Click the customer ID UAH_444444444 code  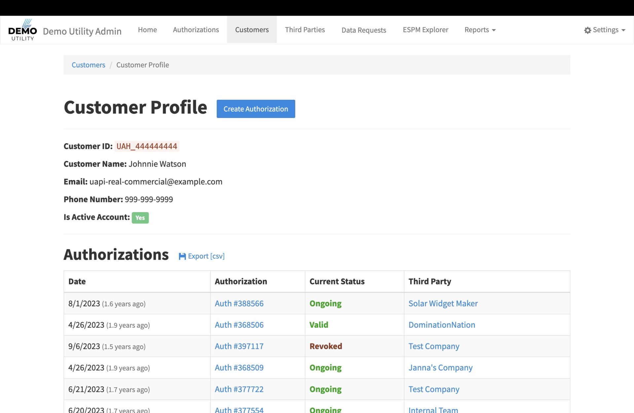(147, 146)
